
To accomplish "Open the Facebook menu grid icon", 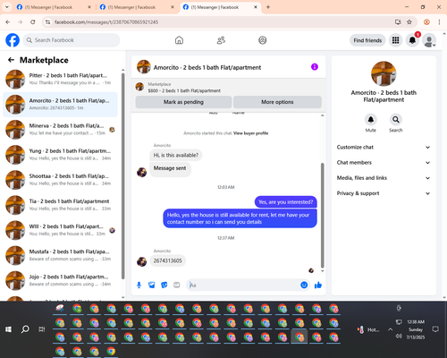I will [x=395, y=40].
